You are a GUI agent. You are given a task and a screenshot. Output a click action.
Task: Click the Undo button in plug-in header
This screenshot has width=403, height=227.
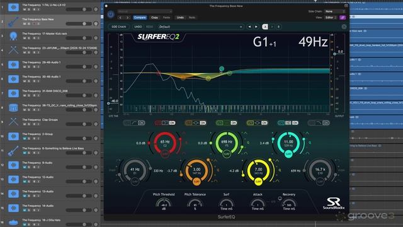coord(180,18)
